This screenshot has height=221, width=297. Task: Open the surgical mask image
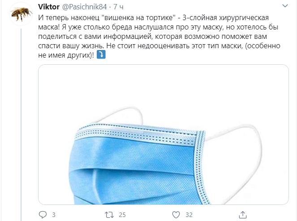click(164, 134)
